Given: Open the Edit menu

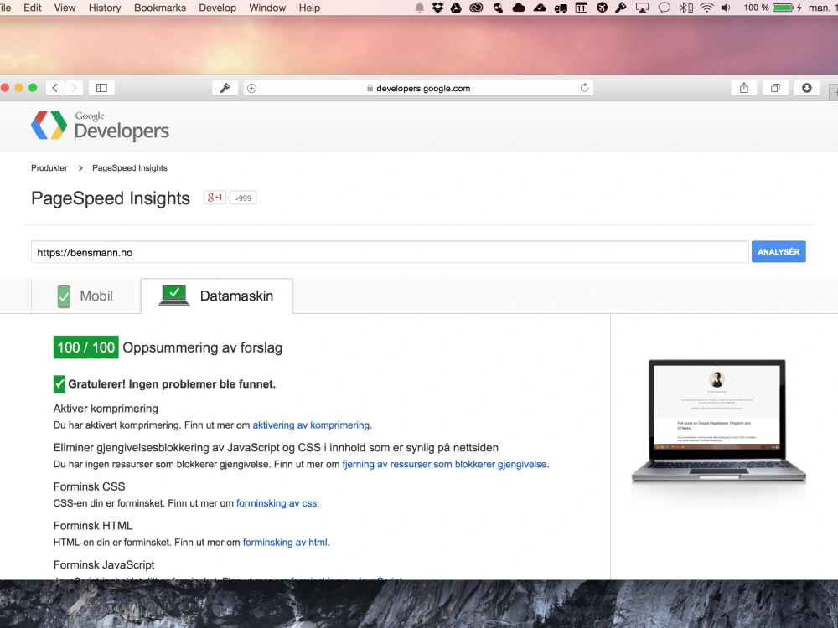Looking at the screenshot, I should pyautogui.click(x=32, y=8).
